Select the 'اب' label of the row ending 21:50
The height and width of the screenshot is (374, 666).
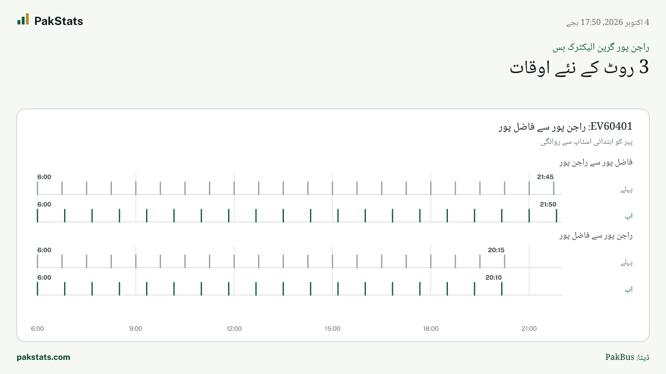(629, 217)
